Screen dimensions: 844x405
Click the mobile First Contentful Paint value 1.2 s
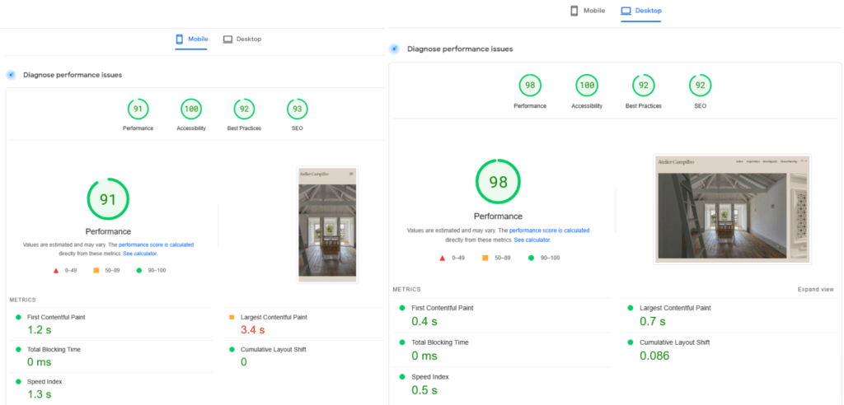point(40,330)
